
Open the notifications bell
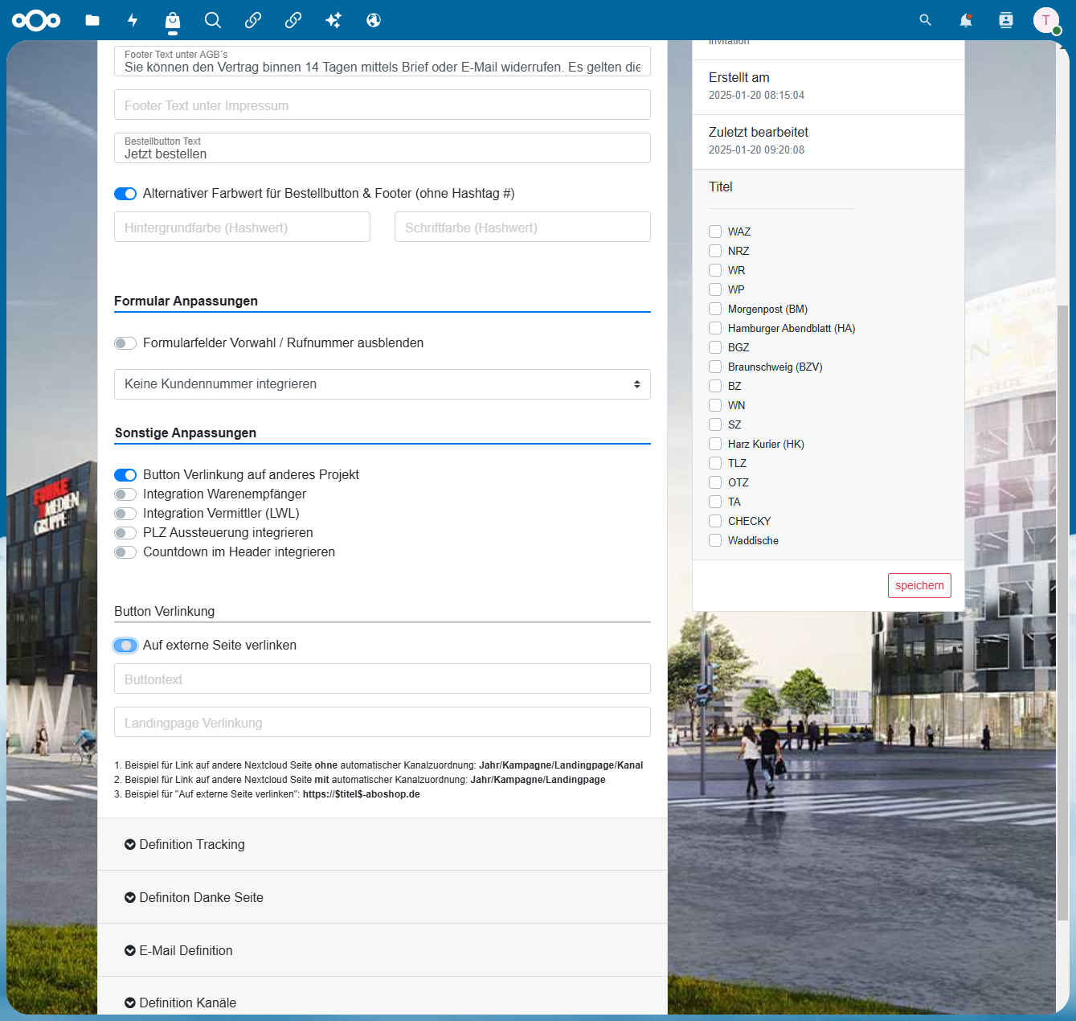click(966, 20)
